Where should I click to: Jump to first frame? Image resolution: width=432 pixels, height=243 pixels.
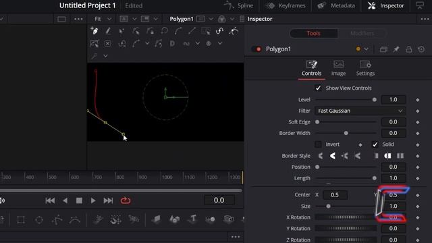tap(50, 200)
